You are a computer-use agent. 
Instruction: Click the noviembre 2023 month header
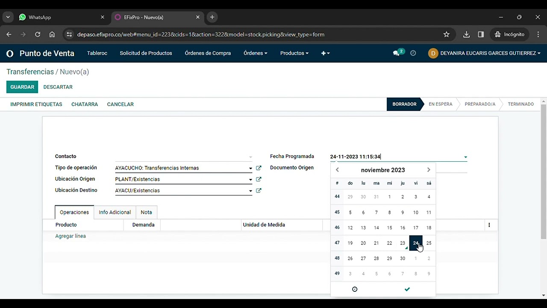383,170
